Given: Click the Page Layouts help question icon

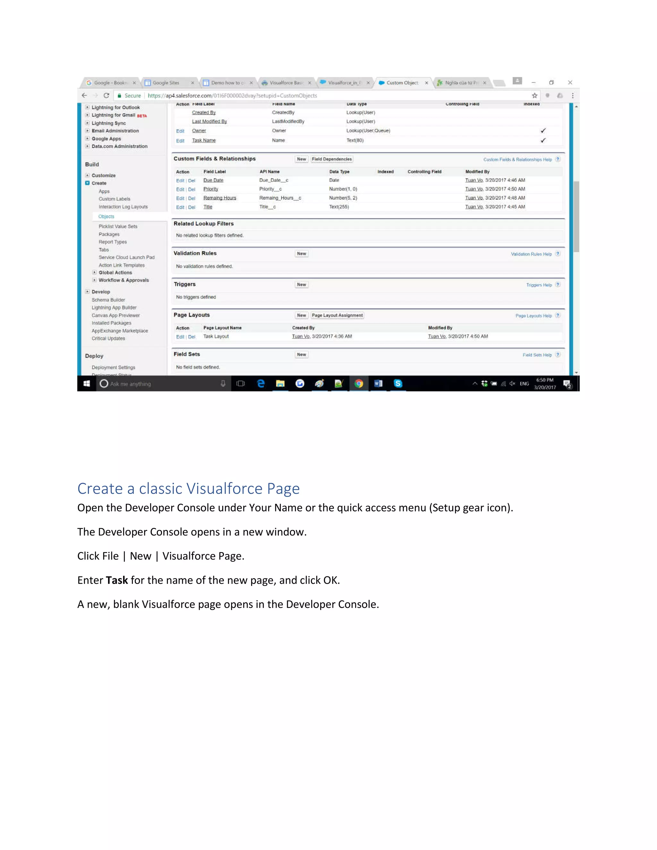Looking at the screenshot, I should pos(558,315).
